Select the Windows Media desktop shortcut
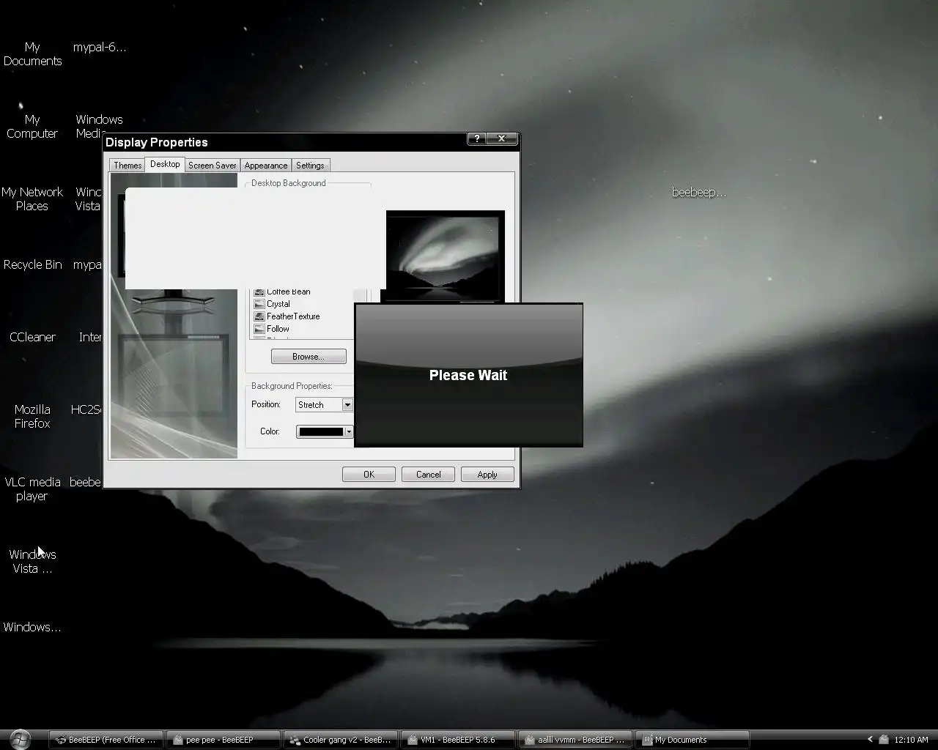938x750 pixels. (x=98, y=127)
